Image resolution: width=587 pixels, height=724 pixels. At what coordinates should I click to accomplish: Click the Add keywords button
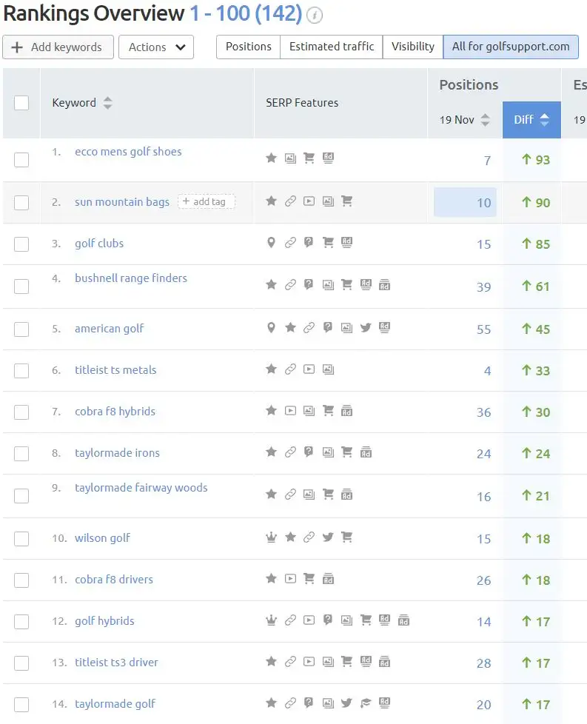tap(58, 47)
